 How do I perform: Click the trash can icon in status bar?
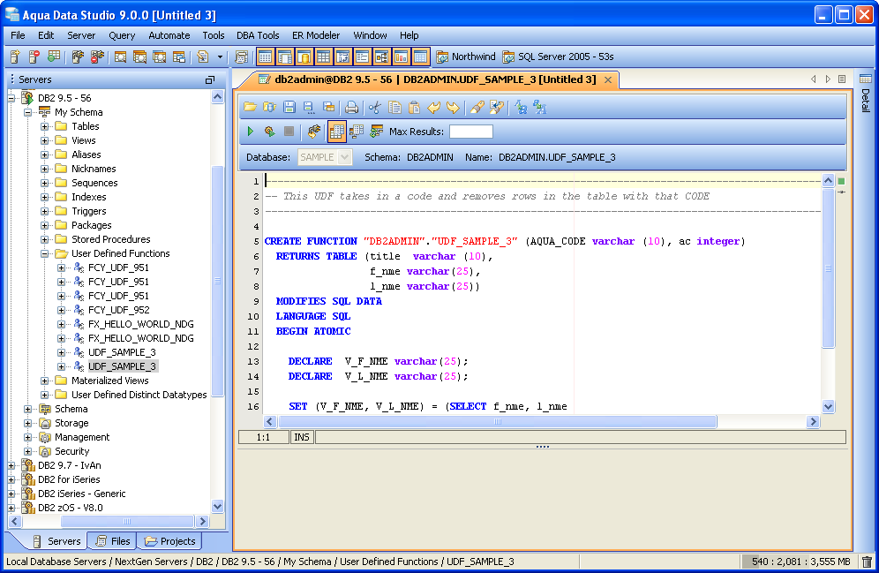click(x=867, y=562)
